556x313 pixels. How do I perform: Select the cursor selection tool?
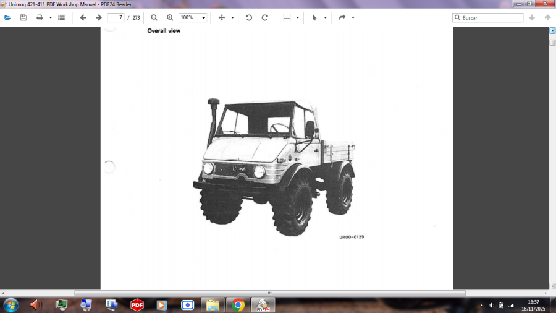tap(315, 17)
